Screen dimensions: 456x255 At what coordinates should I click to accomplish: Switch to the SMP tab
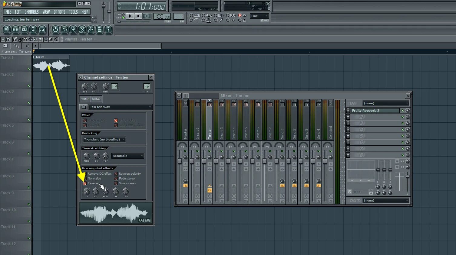point(85,99)
